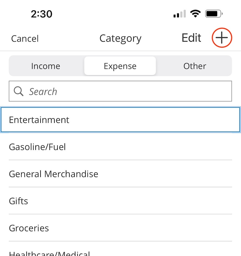Tap the cellular signal bars icon
The image size is (241, 256).
[180, 14]
